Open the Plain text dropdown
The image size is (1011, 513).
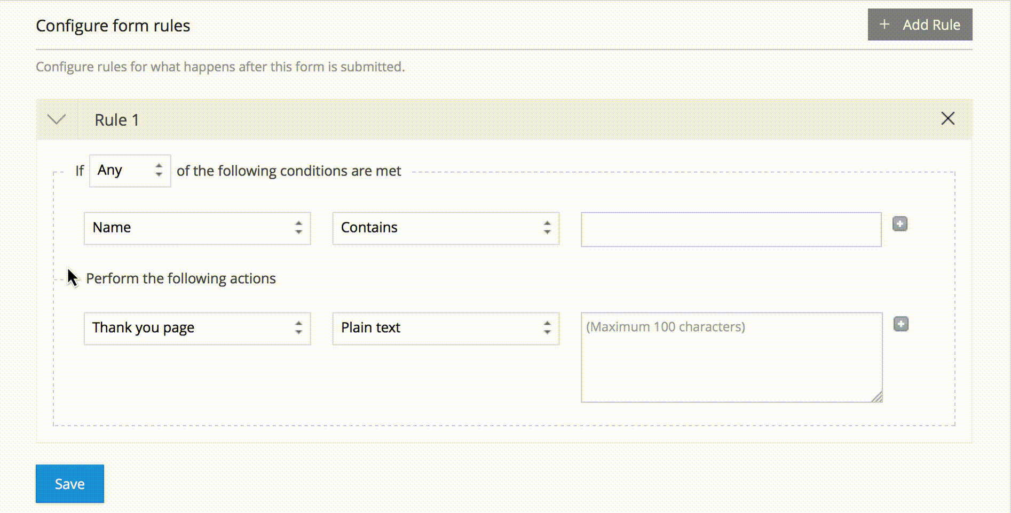pyautogui.click(x=446, y=328)
